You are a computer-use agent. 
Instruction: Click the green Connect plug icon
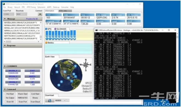tap(40, 14)
